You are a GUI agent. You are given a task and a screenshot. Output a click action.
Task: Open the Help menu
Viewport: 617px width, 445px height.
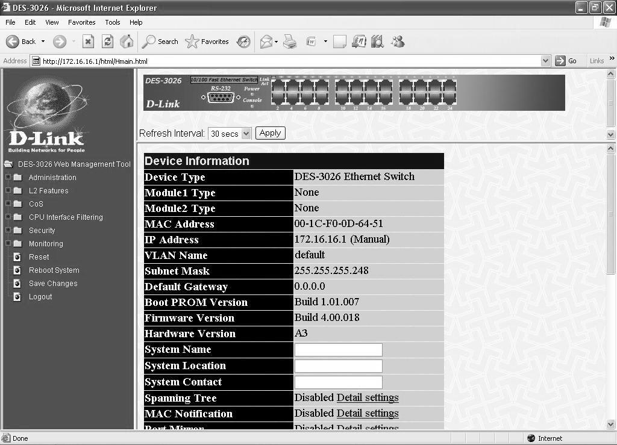(x=136, y=22)
